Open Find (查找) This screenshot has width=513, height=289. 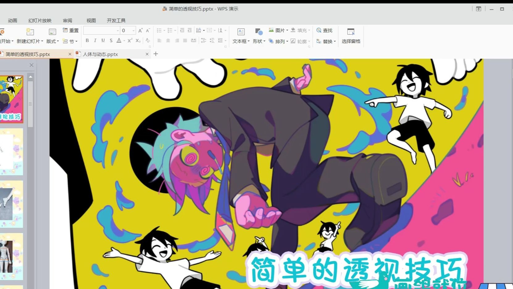(324, 30)
